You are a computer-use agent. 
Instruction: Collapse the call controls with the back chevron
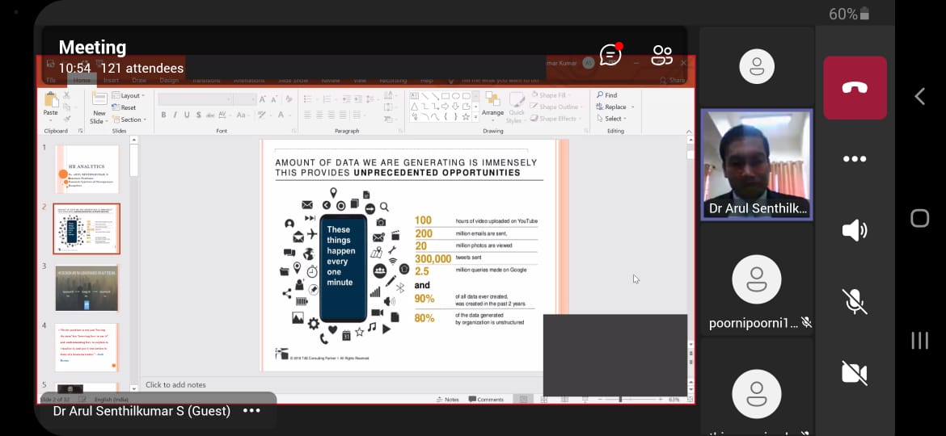pos(919,97)
